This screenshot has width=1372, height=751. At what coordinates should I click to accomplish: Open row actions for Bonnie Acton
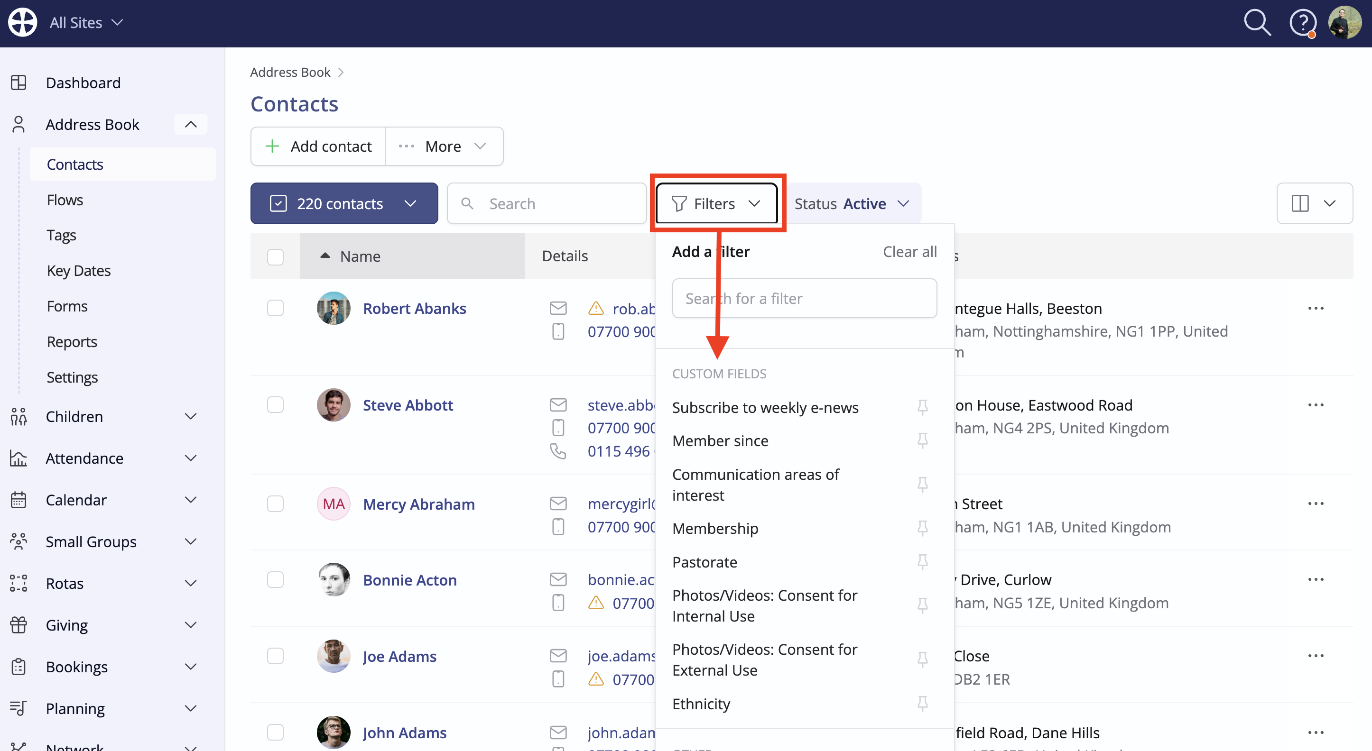(x=1316, y=580)
